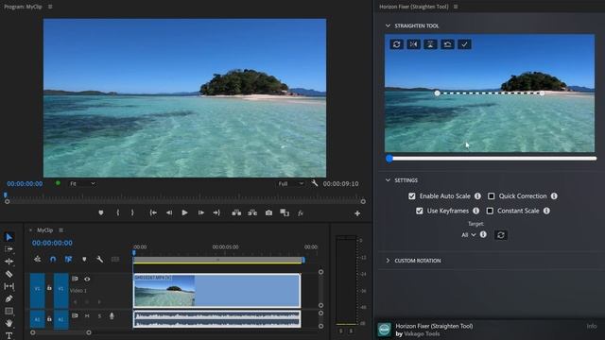Toggle lock on V1 video track
This screenshot has height=340, width=605.
[49, 287]
